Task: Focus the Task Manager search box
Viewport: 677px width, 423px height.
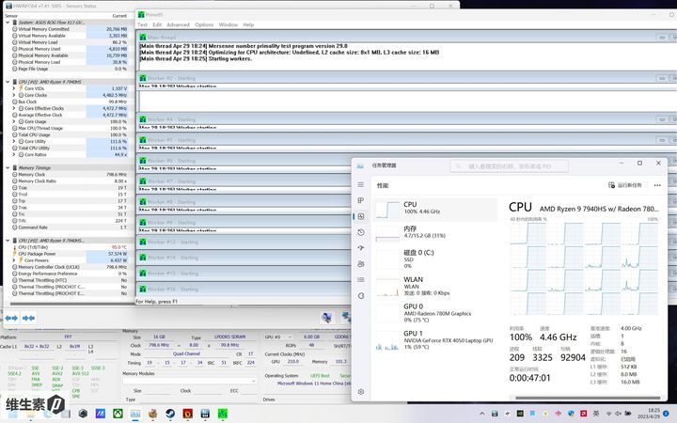Action: 510,166
